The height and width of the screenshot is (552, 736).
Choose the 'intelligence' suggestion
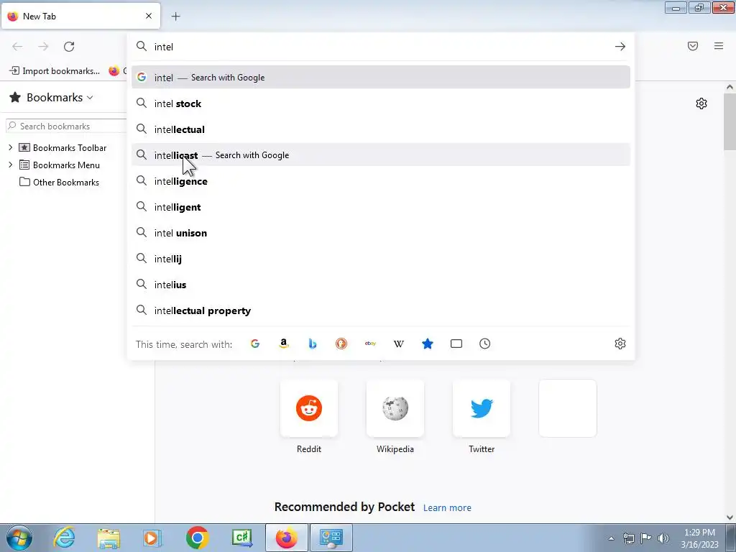coord(381,181)
